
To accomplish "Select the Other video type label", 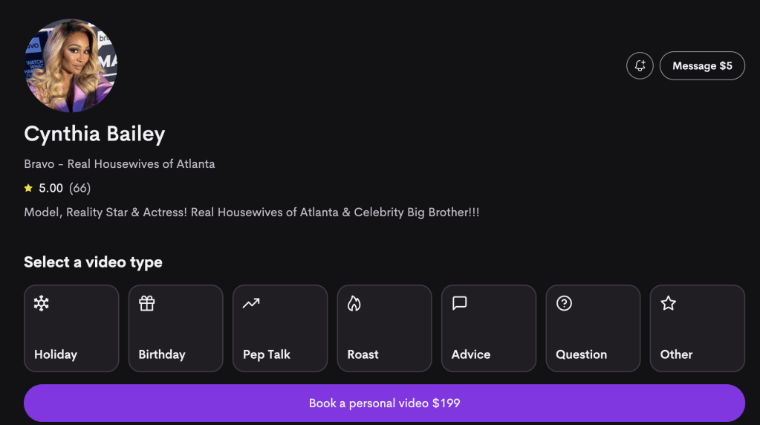I will pyautogui.click(x=676, y=354).
